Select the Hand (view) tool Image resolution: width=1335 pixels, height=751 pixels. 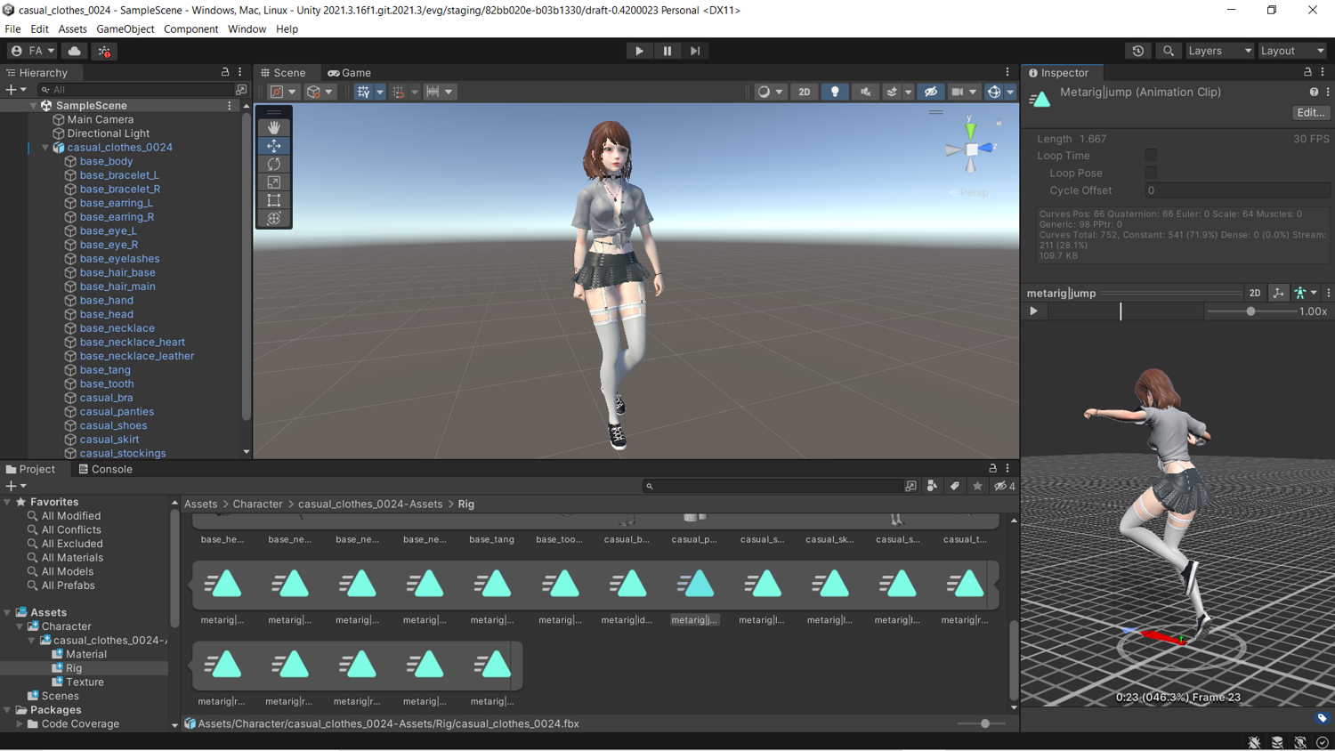pos(274,127)
